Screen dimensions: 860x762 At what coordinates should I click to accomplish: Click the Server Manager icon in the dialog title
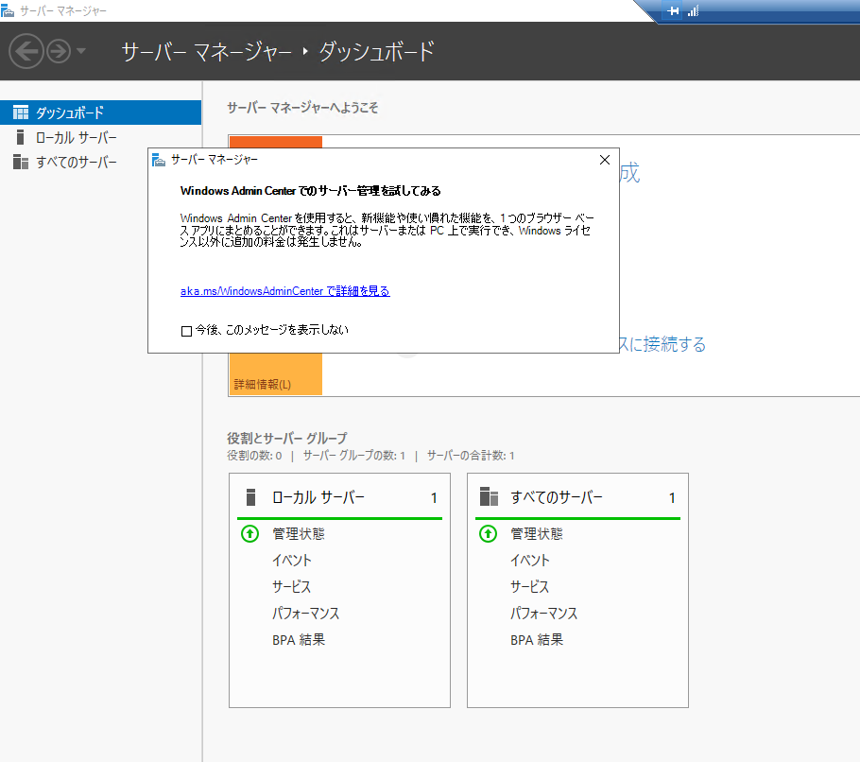[x=159, y=160]
